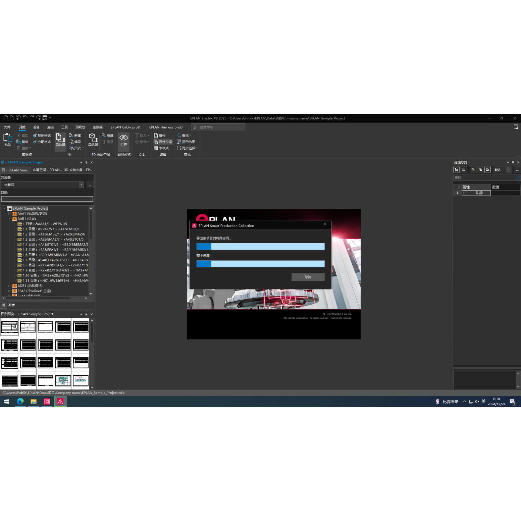Expand the AAA1 (标题页/封页) tree node
Image resolution: width=521 pixels, height=521 pixels.
(9, 214)
